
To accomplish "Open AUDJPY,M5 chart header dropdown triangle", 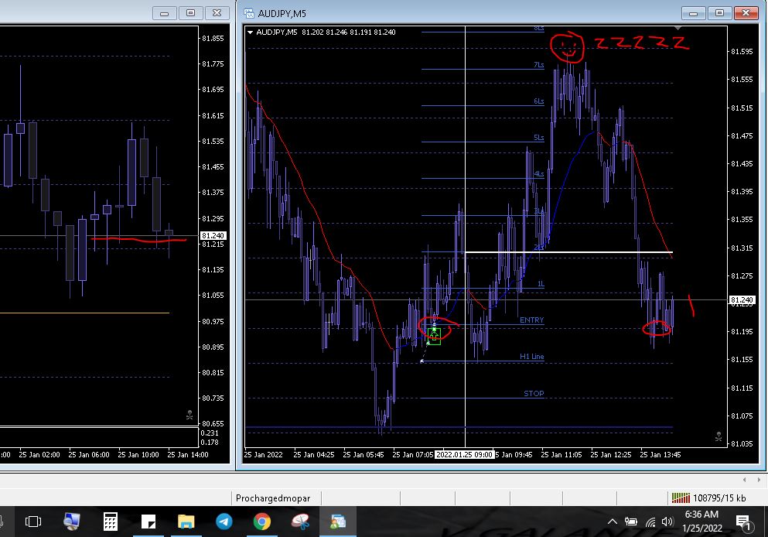I will click(251, 32).
